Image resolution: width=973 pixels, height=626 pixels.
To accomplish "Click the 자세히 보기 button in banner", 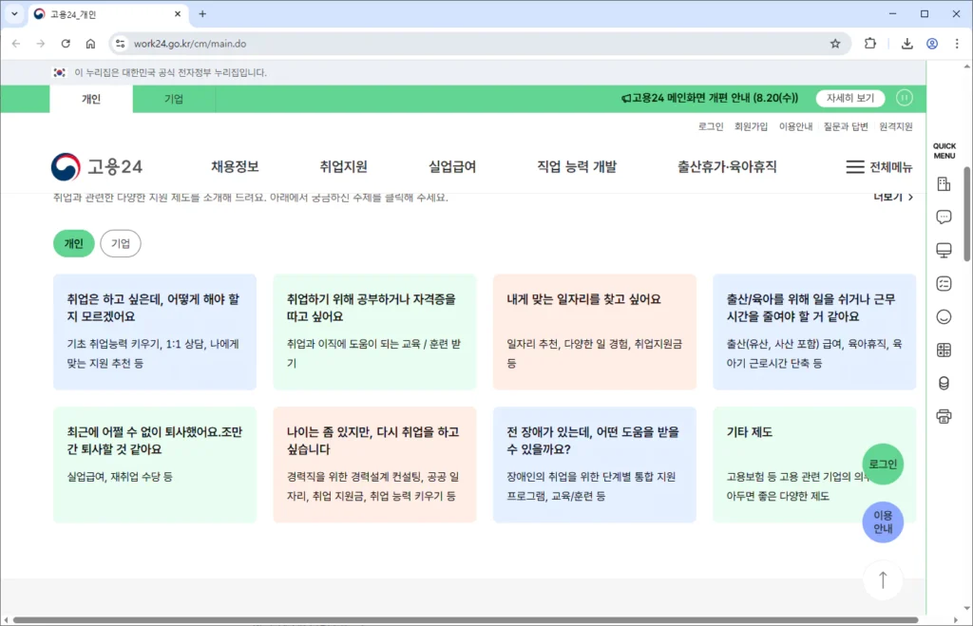I will coord(849,98).
